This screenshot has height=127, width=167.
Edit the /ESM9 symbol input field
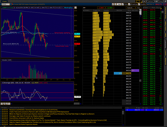[x=6, y=4]
